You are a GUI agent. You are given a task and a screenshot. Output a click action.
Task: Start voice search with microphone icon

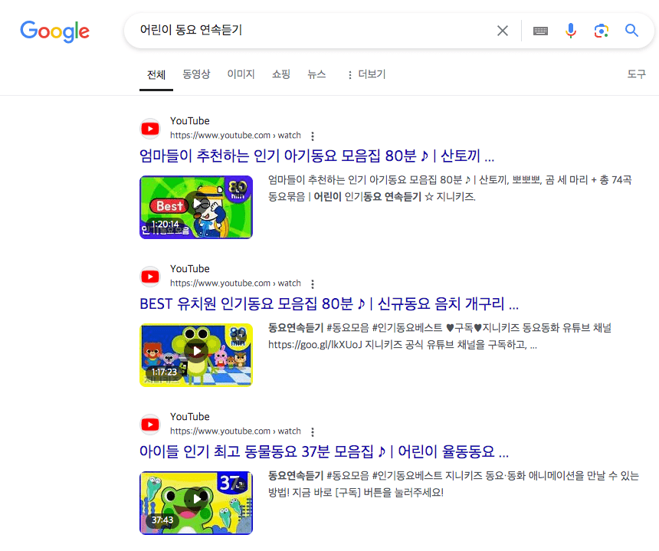(570, 31)
